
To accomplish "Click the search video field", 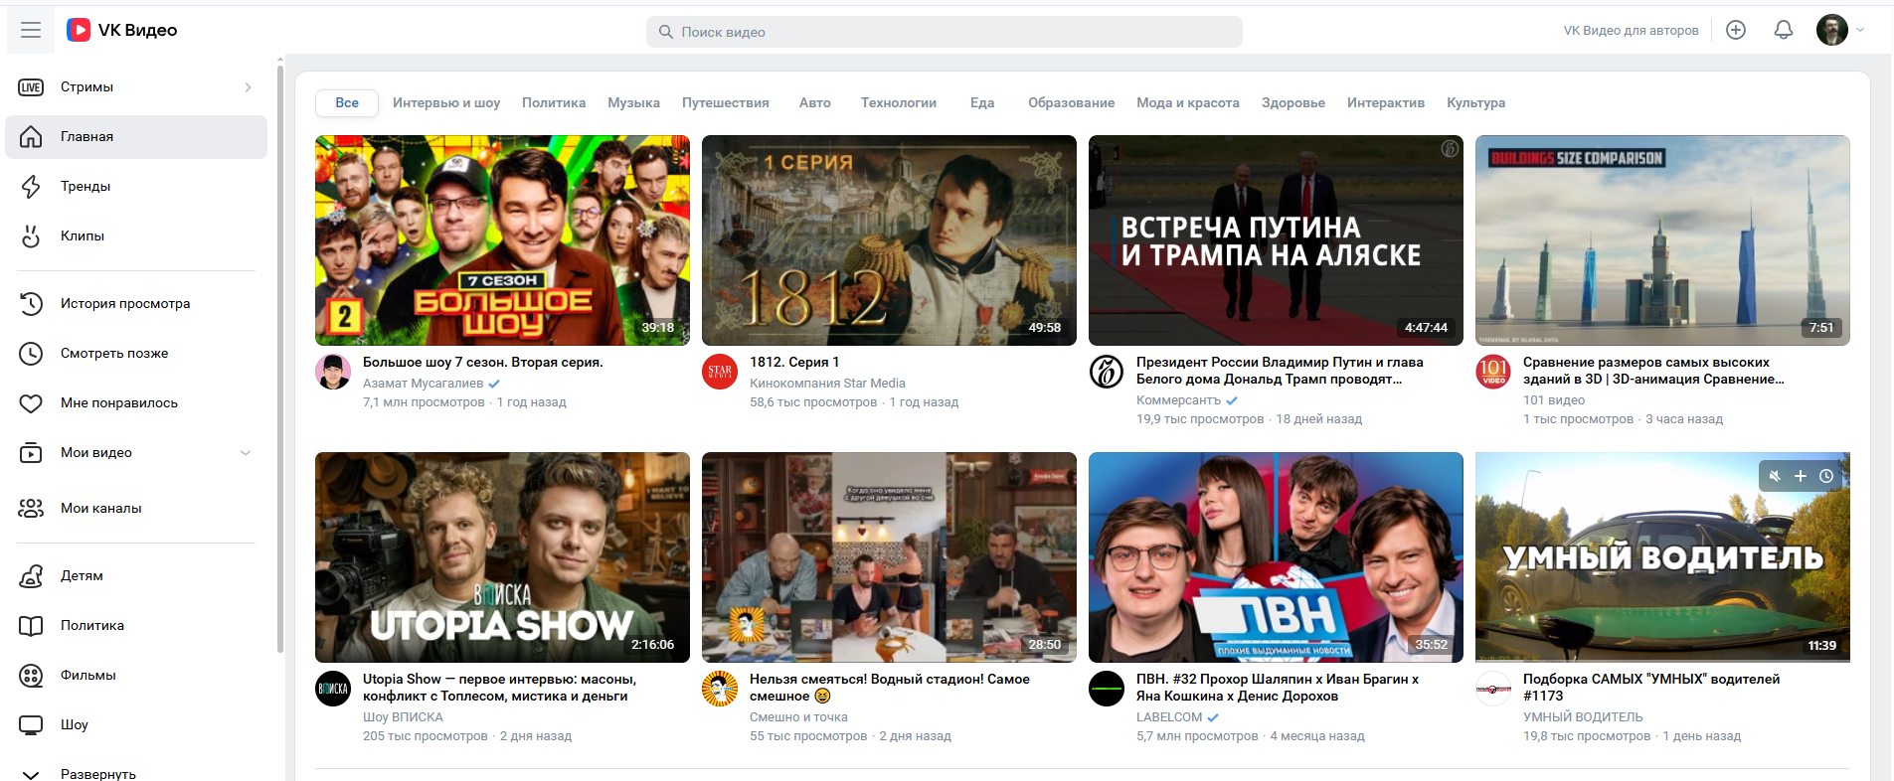I will coord(945,32).
